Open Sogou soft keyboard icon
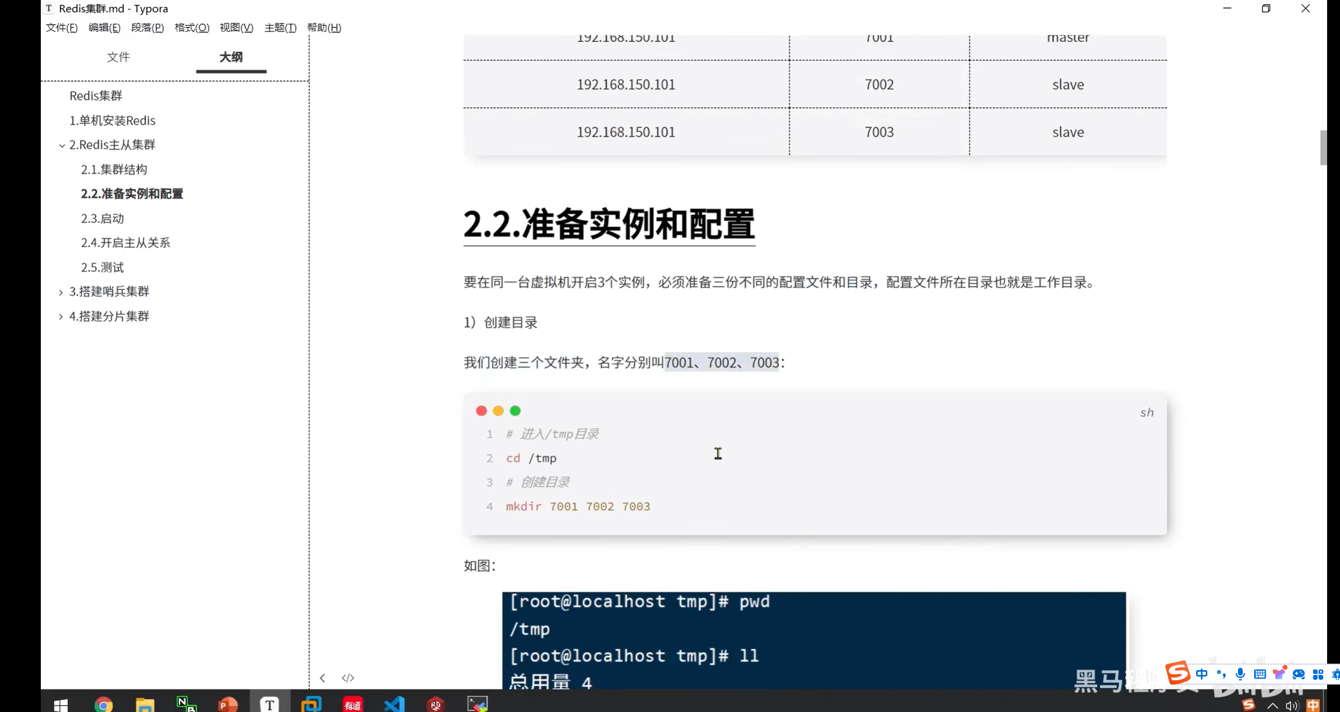This screenshot has height=712, width=1340. coord(1259,674)
